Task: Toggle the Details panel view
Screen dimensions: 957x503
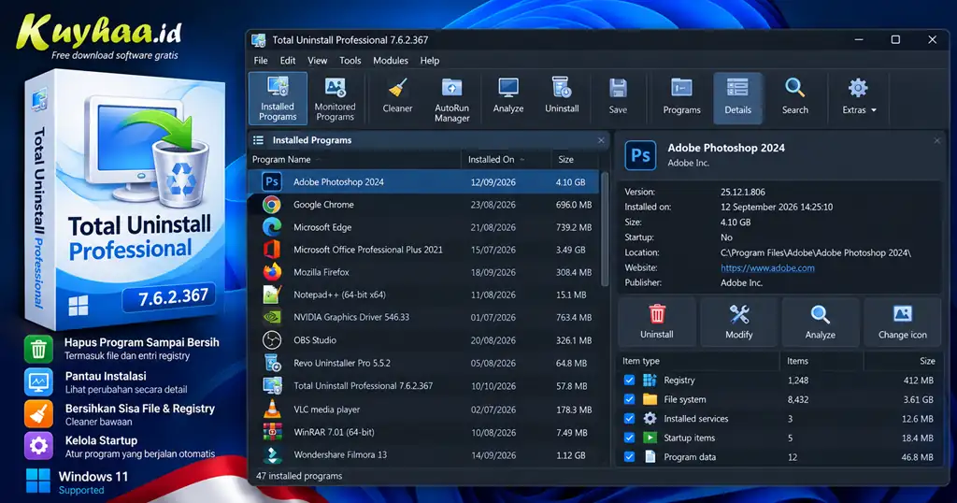Action: click(738, 98)
